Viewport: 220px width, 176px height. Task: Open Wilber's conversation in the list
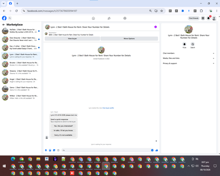(x=21, y=97)
